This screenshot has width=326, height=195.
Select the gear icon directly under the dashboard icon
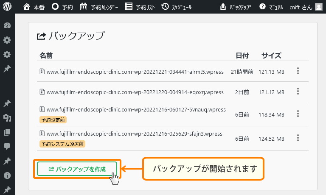[x=7, y=40]
